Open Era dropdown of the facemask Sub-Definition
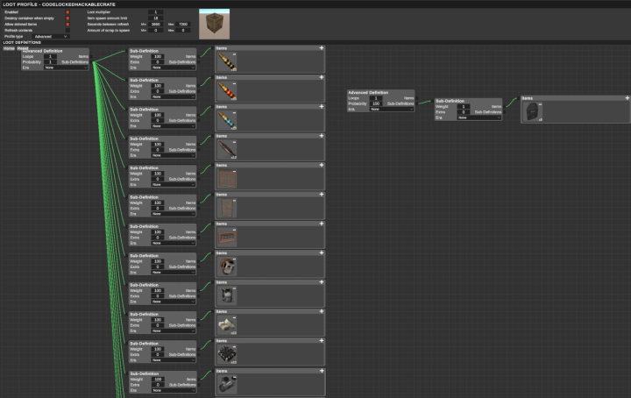The height and width of the screenshot is (398, 631). [x=174, y=273]
